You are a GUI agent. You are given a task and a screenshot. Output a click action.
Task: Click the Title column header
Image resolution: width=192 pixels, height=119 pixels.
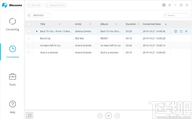43,24
